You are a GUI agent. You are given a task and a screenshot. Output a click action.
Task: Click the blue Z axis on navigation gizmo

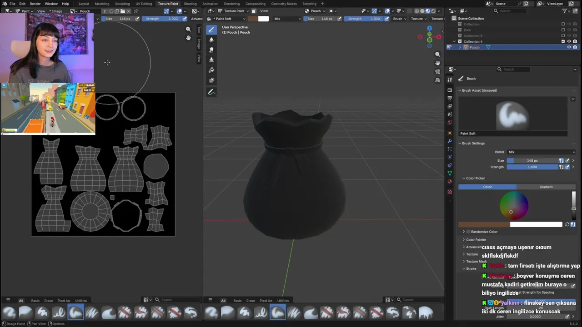[429, 28]
